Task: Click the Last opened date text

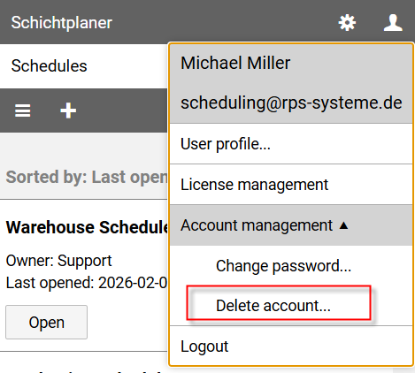Action: click(87, 283)
